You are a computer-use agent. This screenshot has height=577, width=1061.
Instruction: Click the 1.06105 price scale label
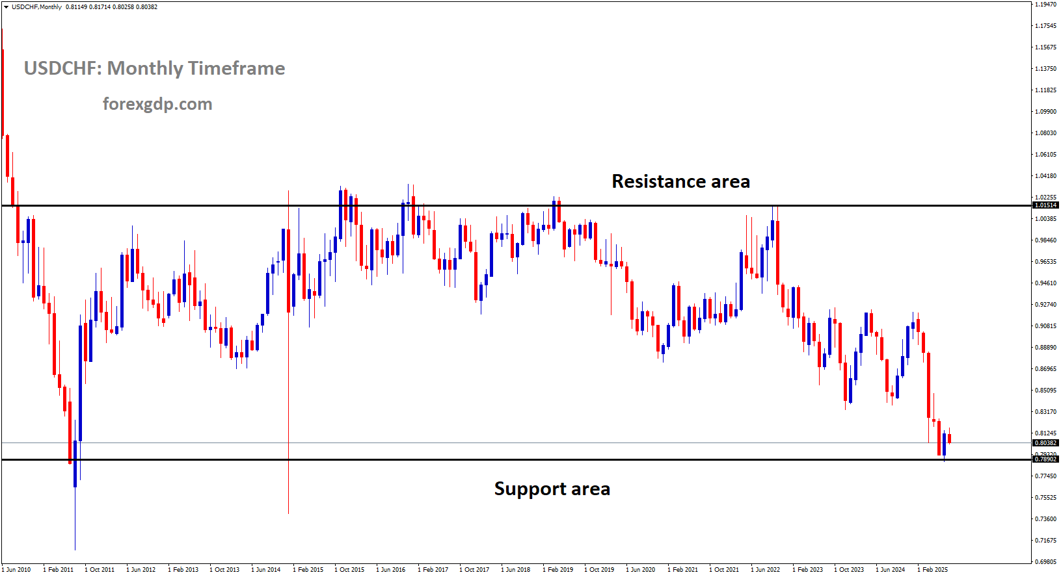(x=1045, y=155)
